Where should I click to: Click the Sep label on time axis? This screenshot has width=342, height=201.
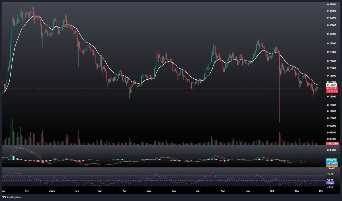pyautogui.click(x=248, y=191)
